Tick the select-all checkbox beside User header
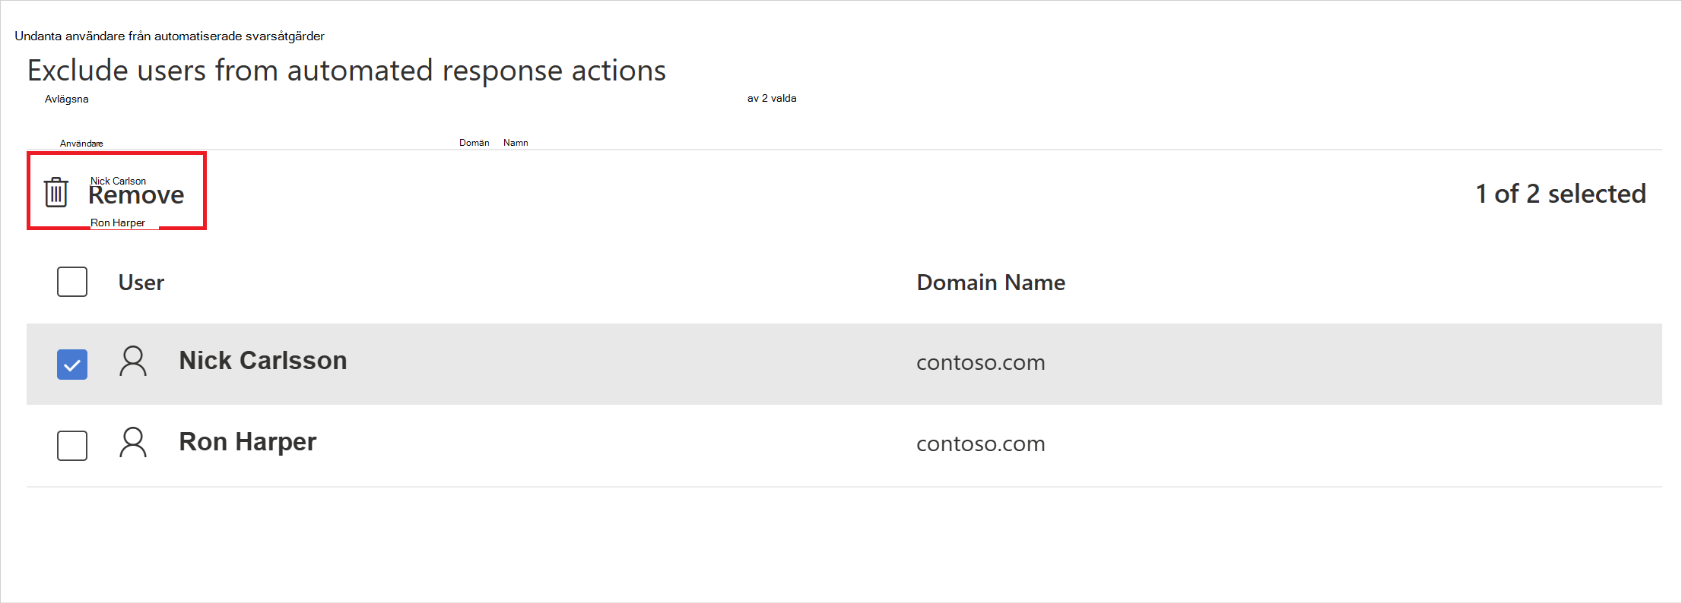This screenshot has width=1682, height=603. 72,282
